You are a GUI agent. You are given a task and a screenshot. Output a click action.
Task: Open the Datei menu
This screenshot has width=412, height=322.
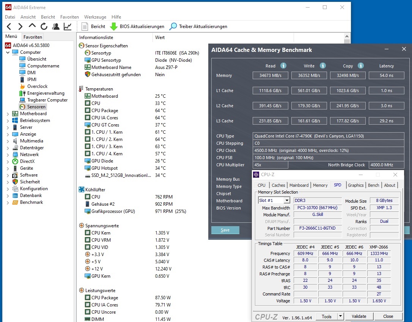tap(10, 17)
